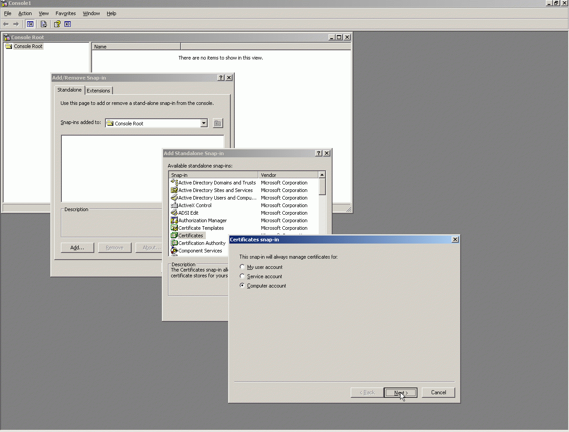The width and height of the screenshot is (569, 432).
Task: Open the Snap-ins added to dropdown
Action: point(204,123)
